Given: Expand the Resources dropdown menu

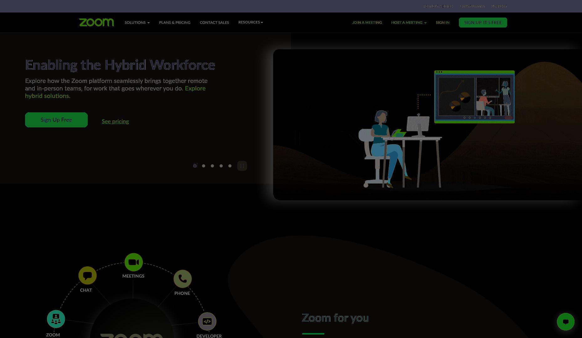Looking at the screenshot, I should [251, 22].
